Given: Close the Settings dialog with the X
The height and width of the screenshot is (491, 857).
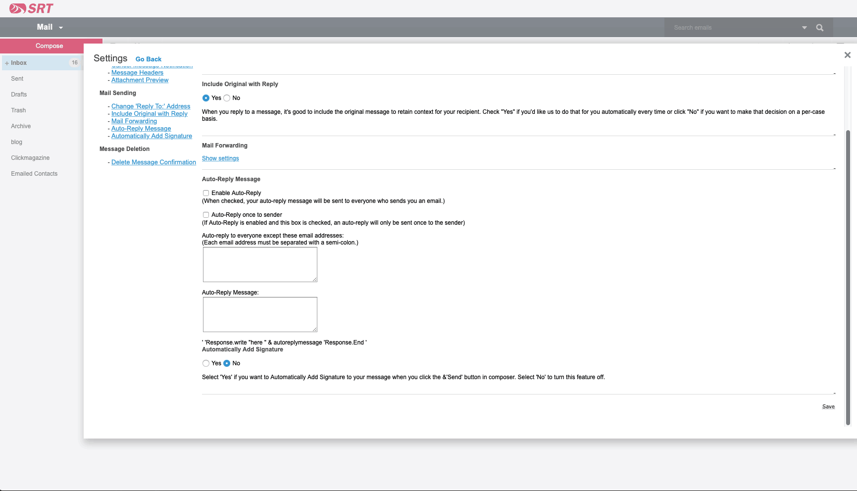Looking at the screenshot, I should [848, 55].
